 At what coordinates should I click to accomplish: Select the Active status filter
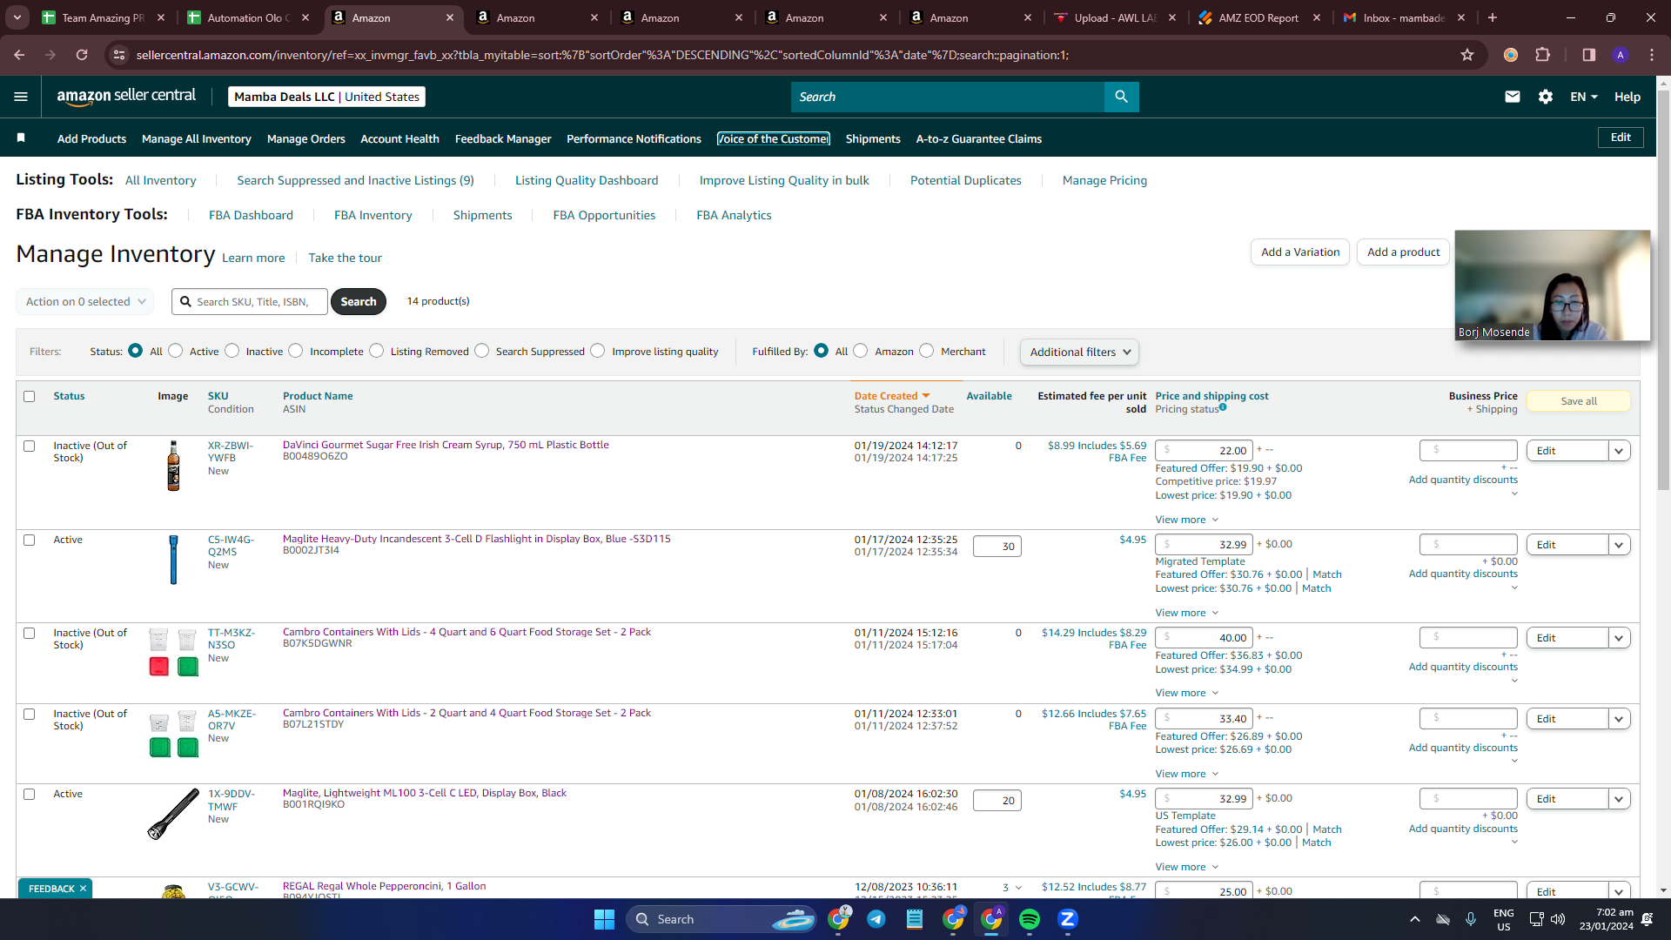coord(176,351)
